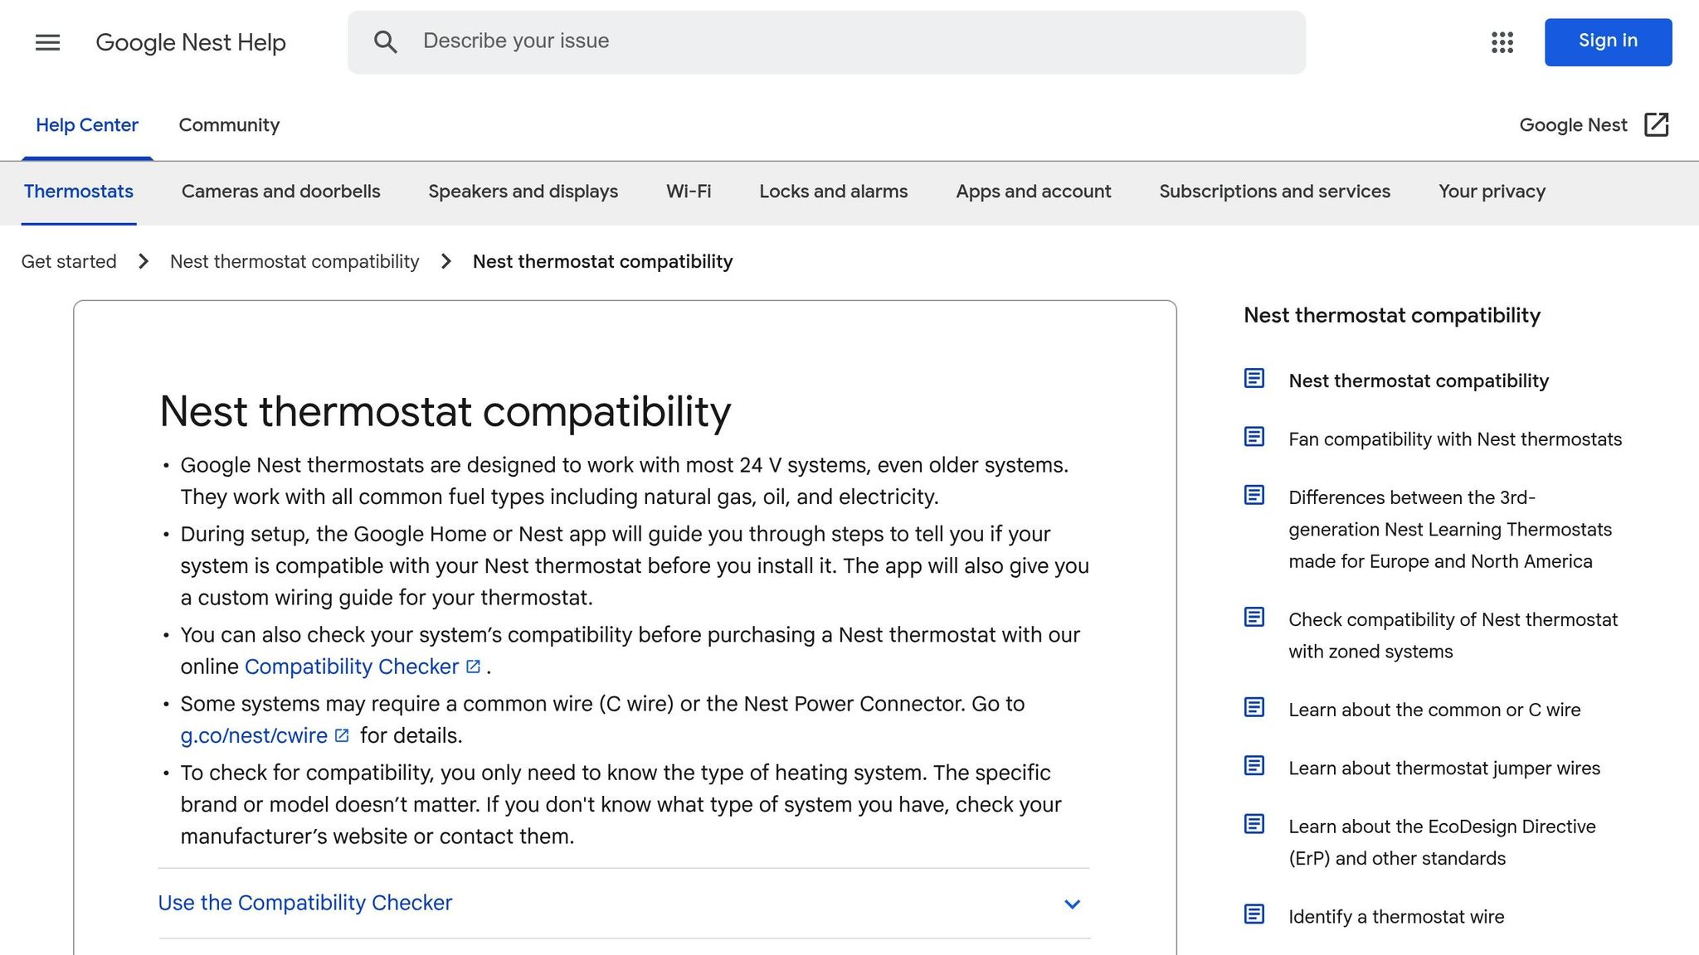The height and width of the screenshot is (955, 1699).
Task: Open Learn about the common or C wire
Action: pos(1434,710)
